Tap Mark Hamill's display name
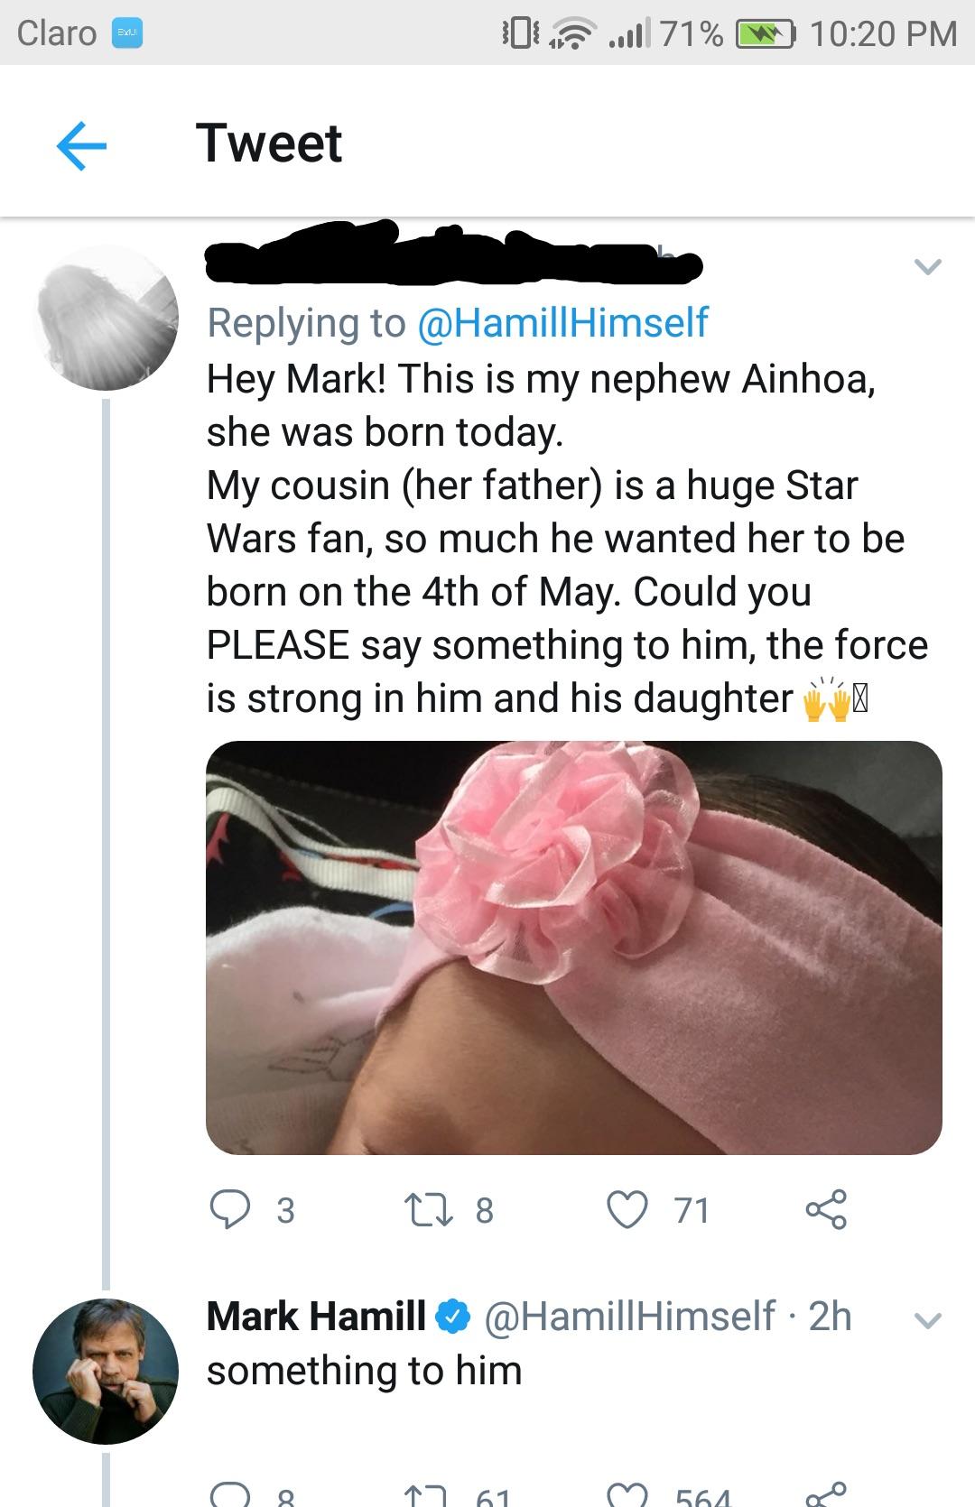The image size is (975, 1507). click(x=316, y=1316)
